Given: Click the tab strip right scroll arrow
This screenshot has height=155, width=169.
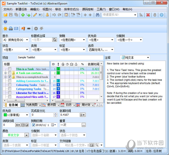Looking at the screenshot, I should (101, 105).
